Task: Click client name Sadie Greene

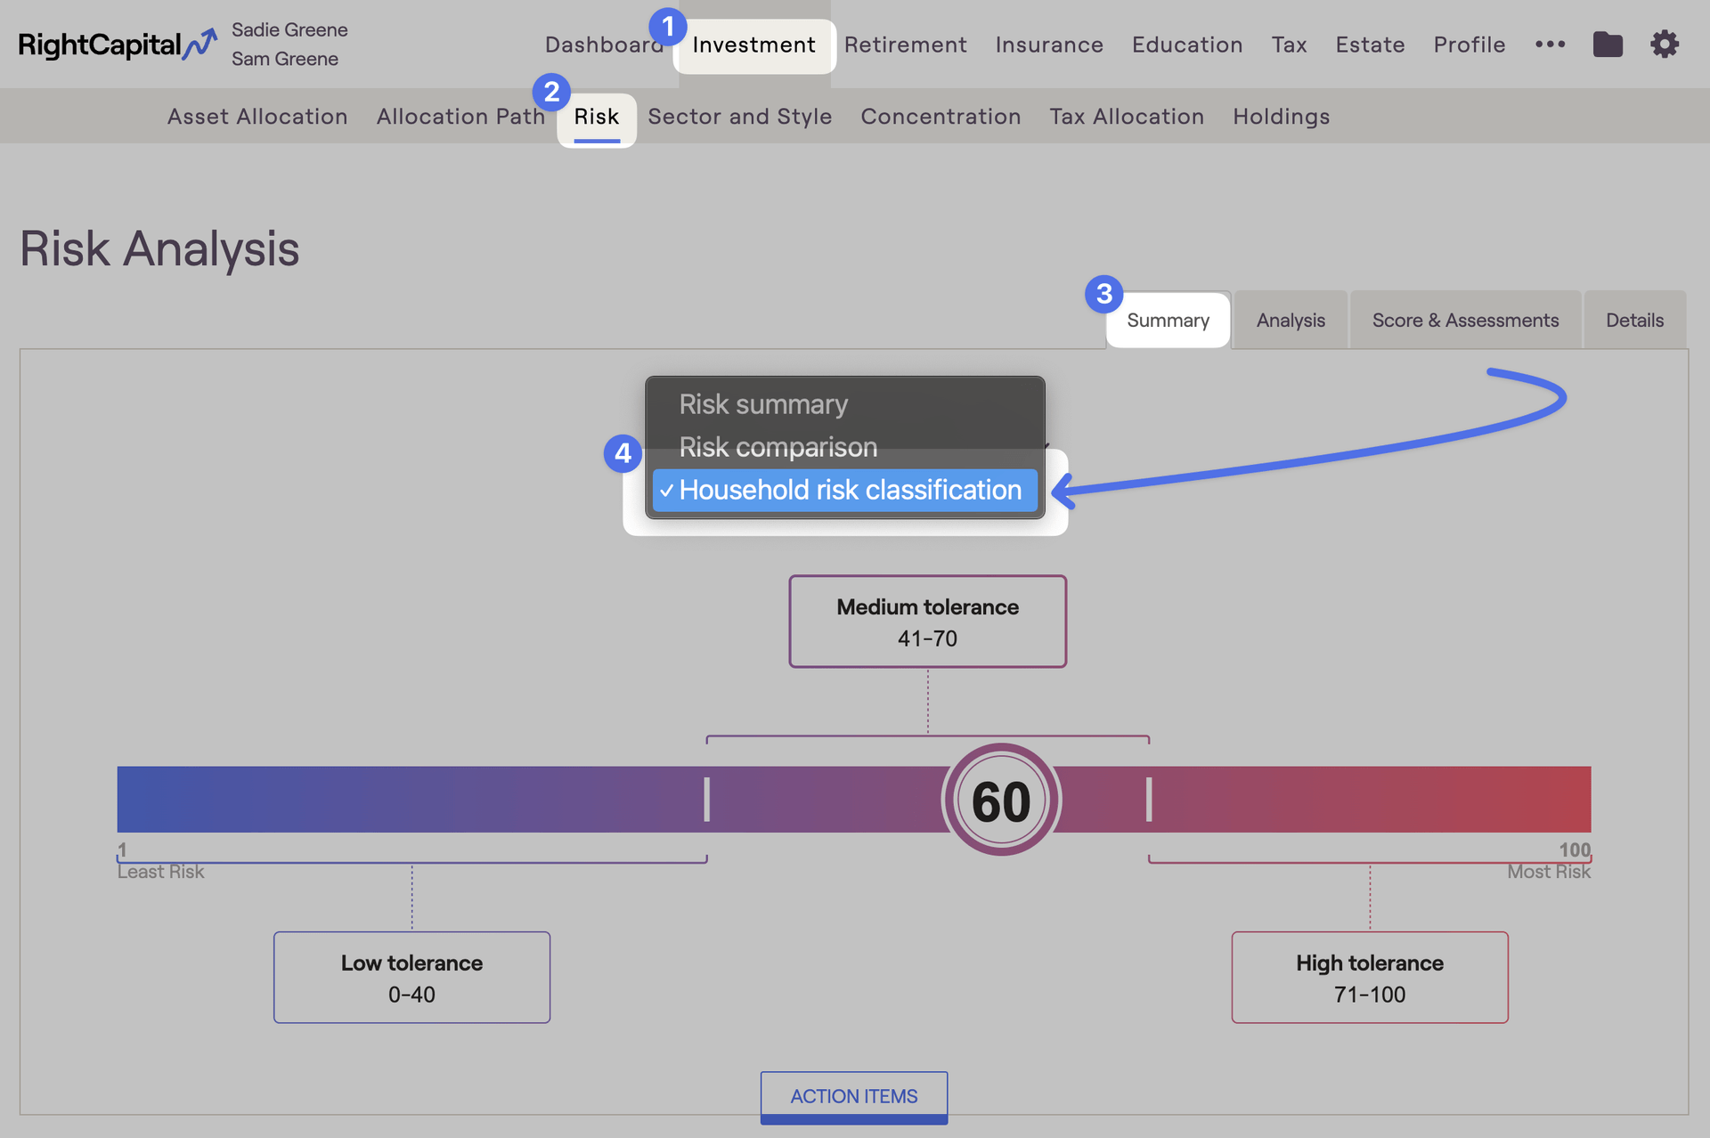Action: (x=289, y=29)
